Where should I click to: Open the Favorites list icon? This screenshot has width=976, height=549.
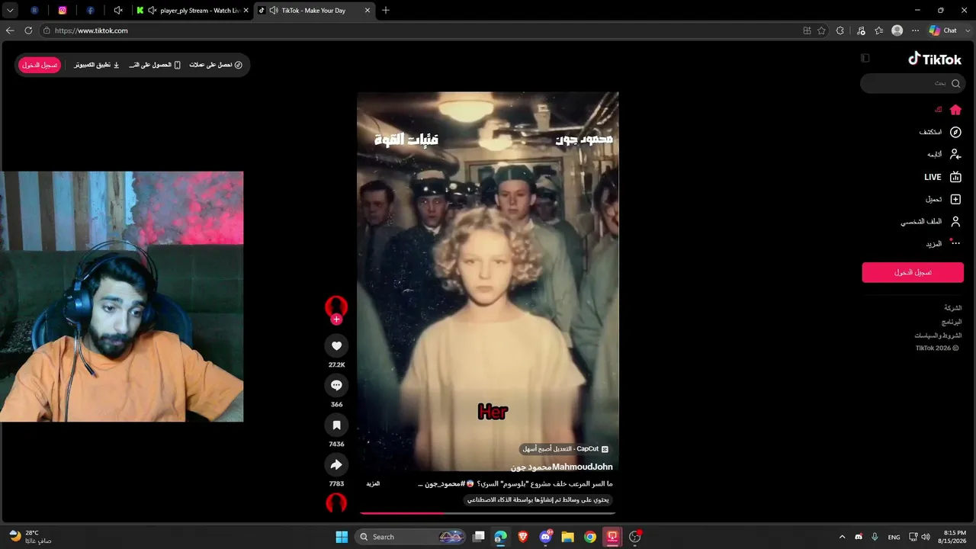click(x=879, y=30)
